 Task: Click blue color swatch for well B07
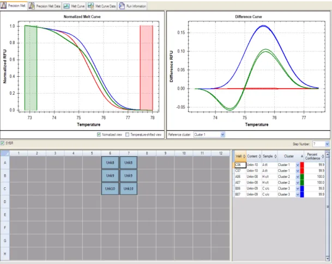302,194
